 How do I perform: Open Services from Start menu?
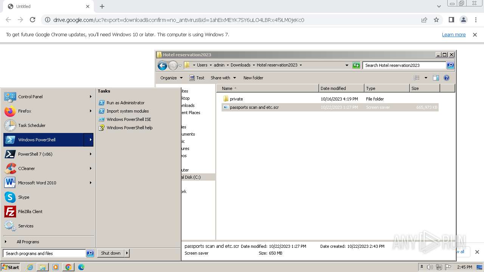click(x=48, y=226)
